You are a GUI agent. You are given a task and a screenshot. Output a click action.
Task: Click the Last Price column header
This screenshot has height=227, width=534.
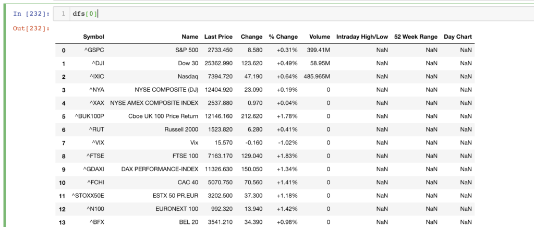[x=219, y=37]
